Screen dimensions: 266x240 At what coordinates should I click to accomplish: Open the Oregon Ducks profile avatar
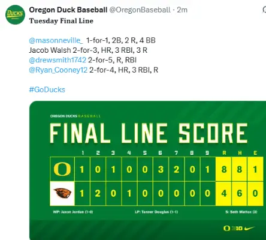coord(15,14)
